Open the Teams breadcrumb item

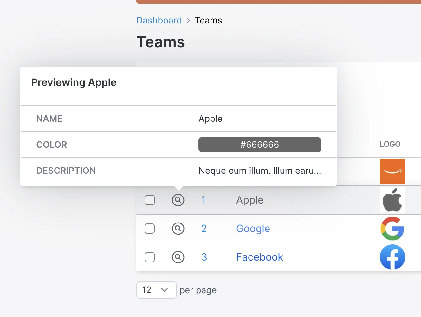coord(208,20)
